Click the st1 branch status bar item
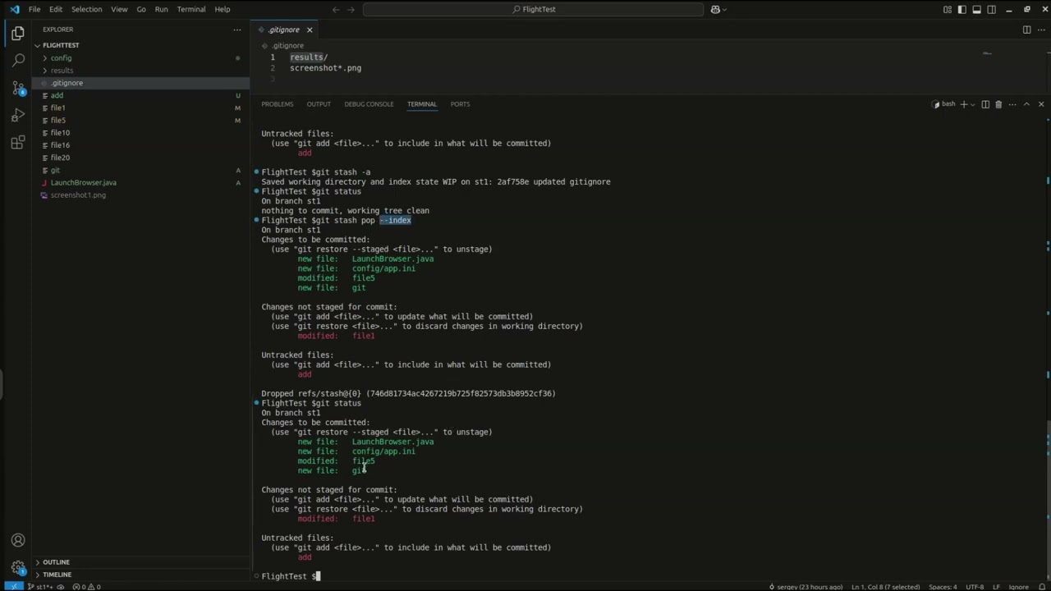This screenshot has height=591, width=1051. (41, 587)
